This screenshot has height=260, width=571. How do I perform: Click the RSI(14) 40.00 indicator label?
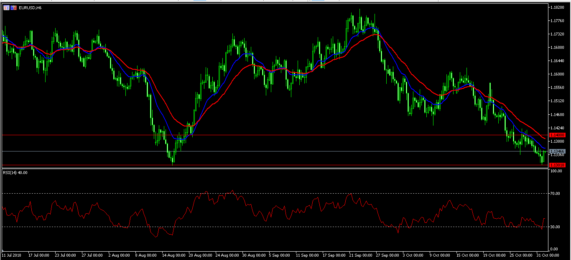point(15,172)
